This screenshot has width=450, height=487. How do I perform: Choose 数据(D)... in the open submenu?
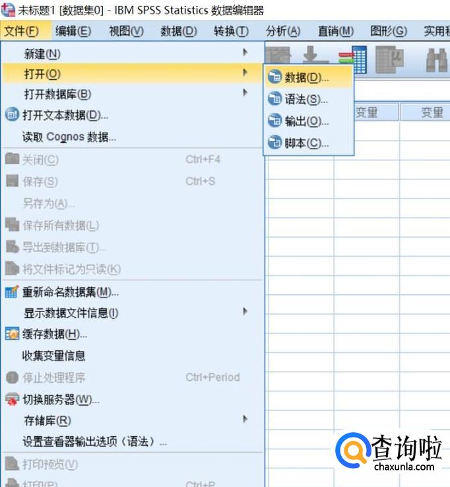[x=309, y=77]
